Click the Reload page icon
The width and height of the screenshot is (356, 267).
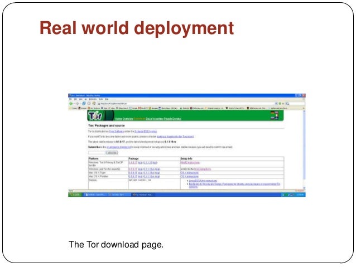click(x=84, y=104)
